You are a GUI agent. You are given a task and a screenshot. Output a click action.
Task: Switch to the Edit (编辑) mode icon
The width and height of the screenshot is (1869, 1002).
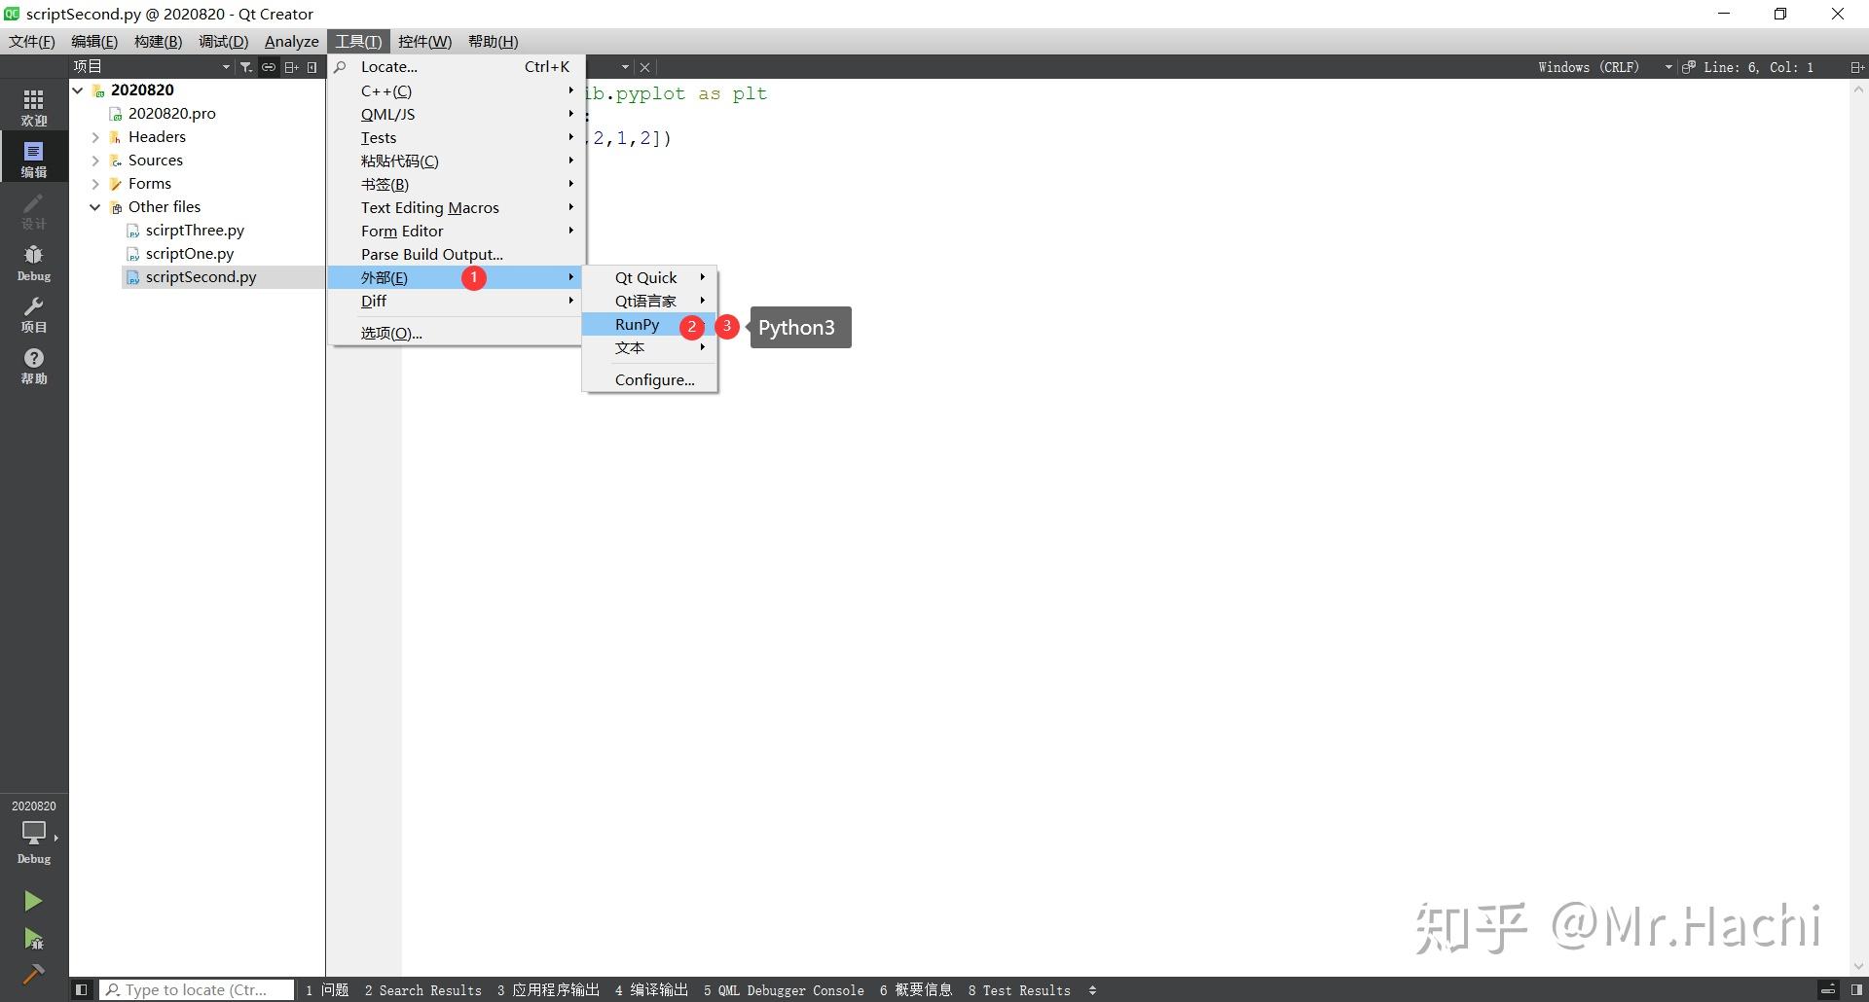34,159
